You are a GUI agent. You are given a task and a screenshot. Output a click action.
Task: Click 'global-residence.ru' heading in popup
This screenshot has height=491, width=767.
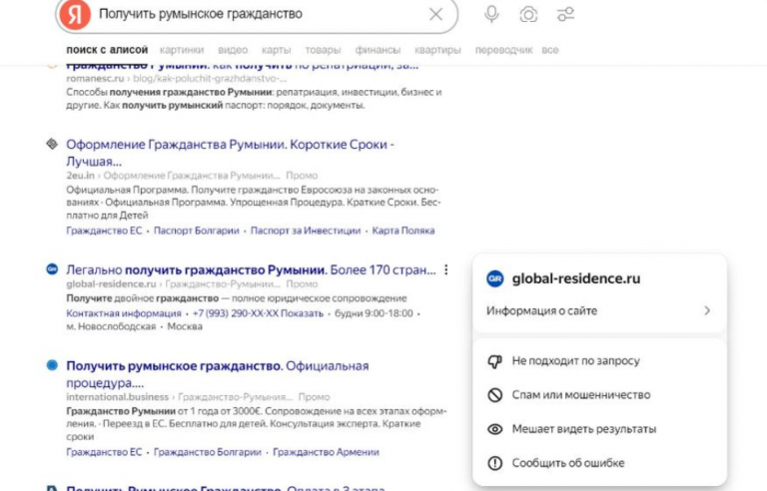tap(576, 278)
